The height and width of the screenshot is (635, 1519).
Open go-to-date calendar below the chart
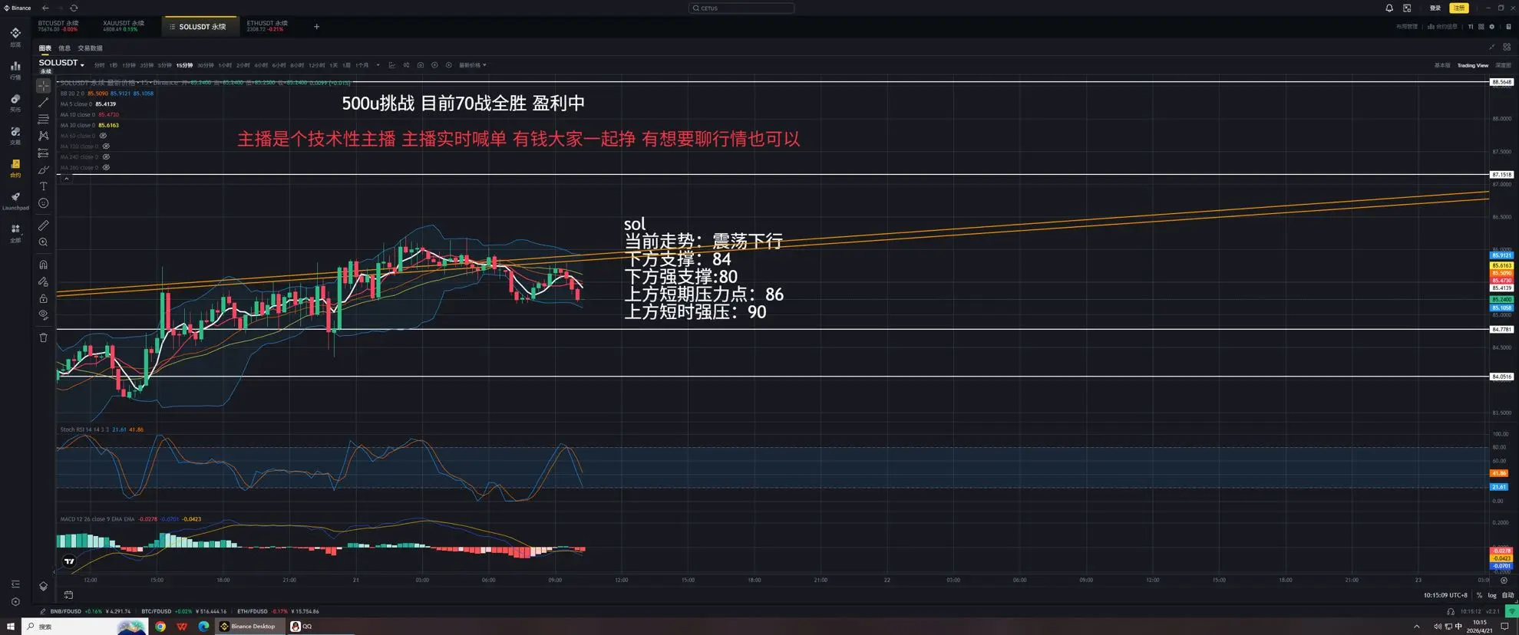pyautogui.click(x=68, y=595)
